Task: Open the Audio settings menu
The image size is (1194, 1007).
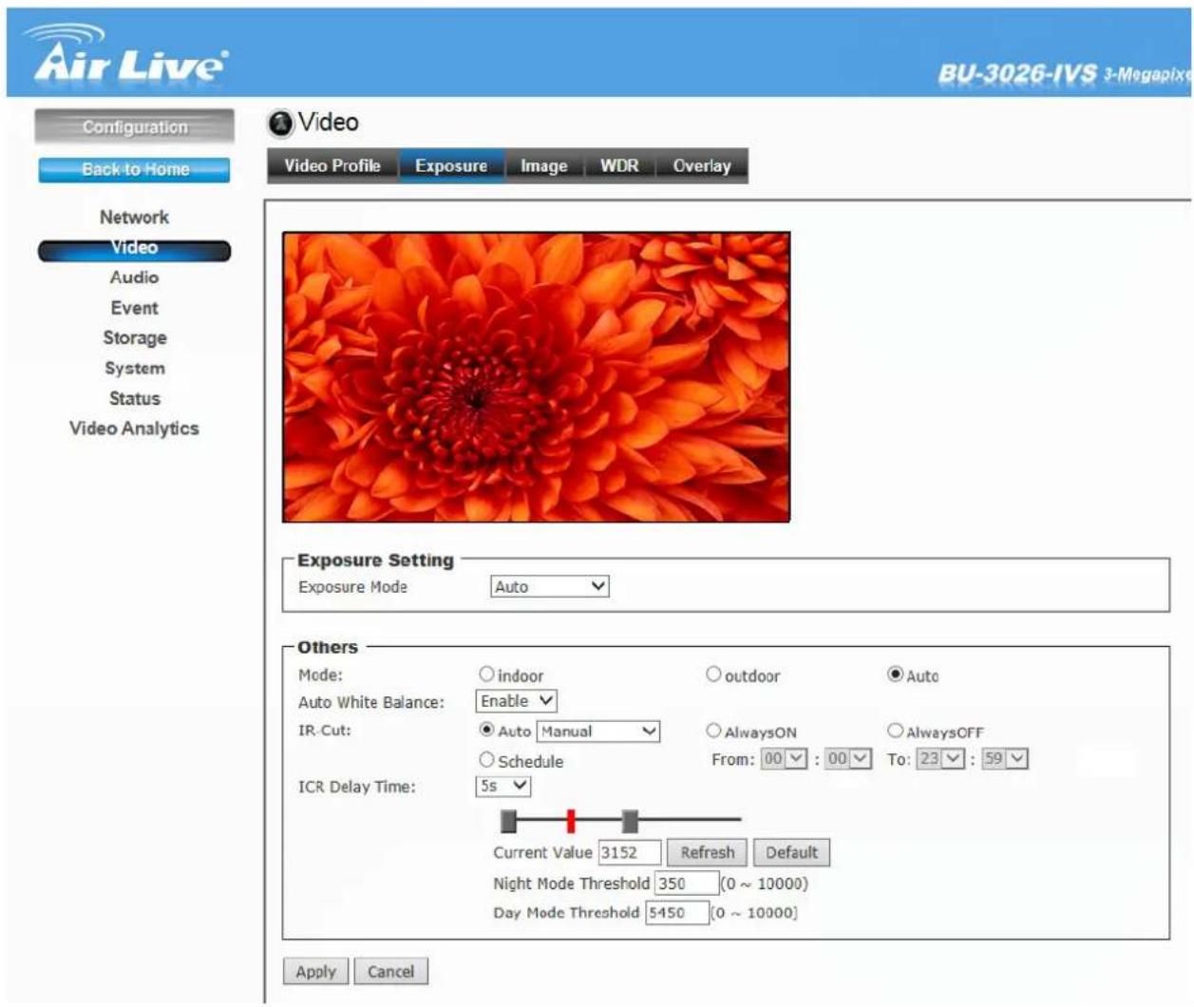Action: click(134, 277)
